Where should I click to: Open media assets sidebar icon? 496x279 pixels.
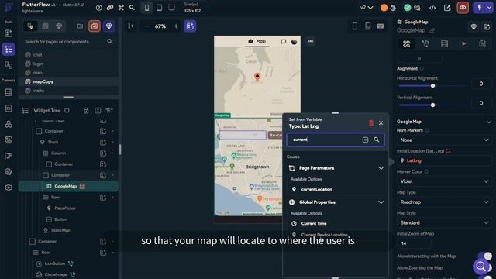pyautogui.click(x=9, y=139)
